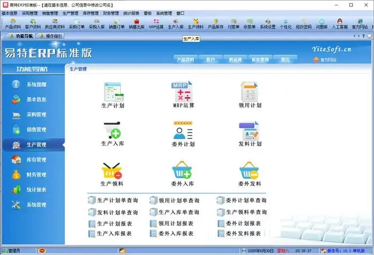The image size is (374, 255).
Task: Open the 统计报表 menu in menu bar
Action: click(x=131, y=13)
